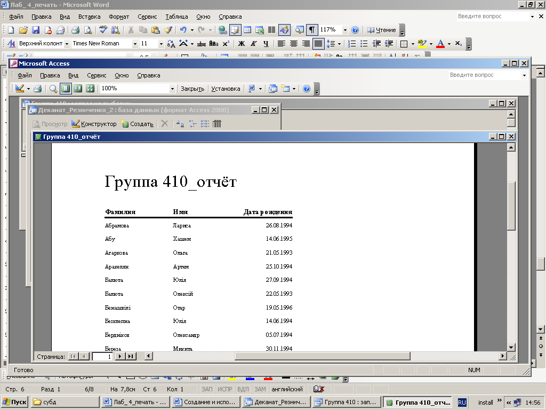Go to next report page arrow
Screen dimensions: 546x410
pyautogui.click(x=120, y=356)
